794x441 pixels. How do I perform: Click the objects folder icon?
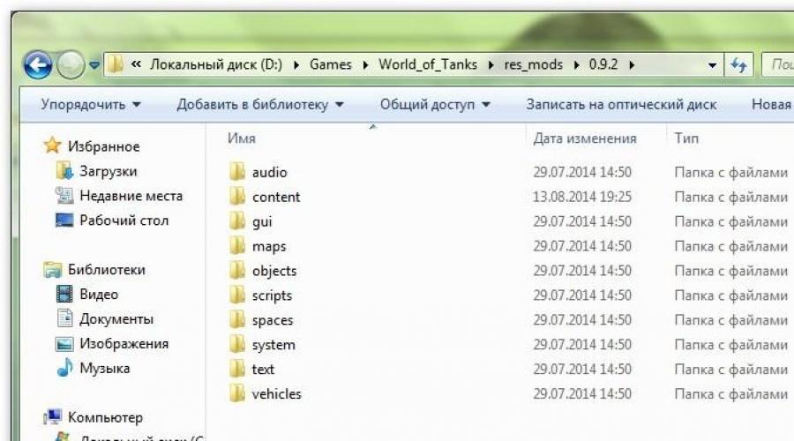click(237, 271)
